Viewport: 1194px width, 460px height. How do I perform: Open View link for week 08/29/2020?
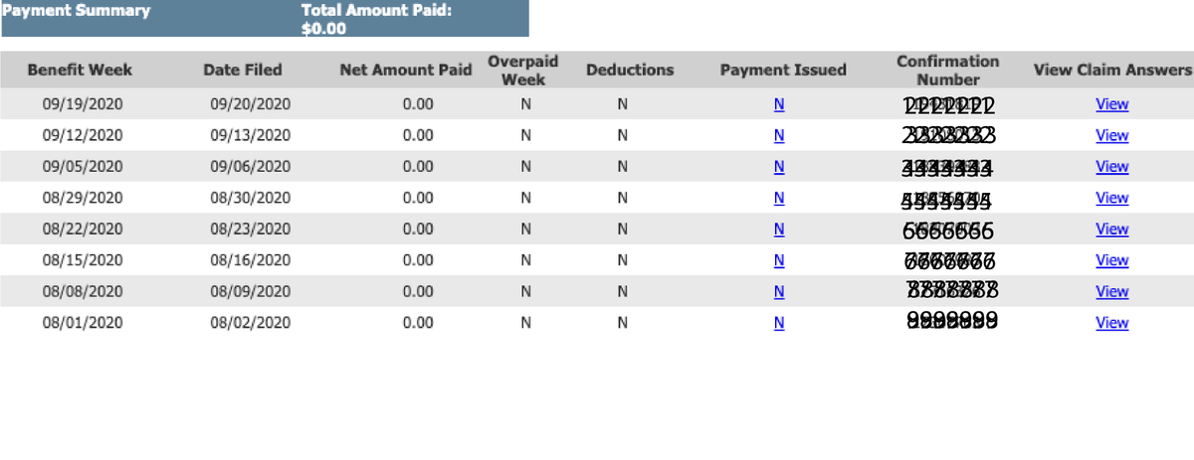point(1111,198)
